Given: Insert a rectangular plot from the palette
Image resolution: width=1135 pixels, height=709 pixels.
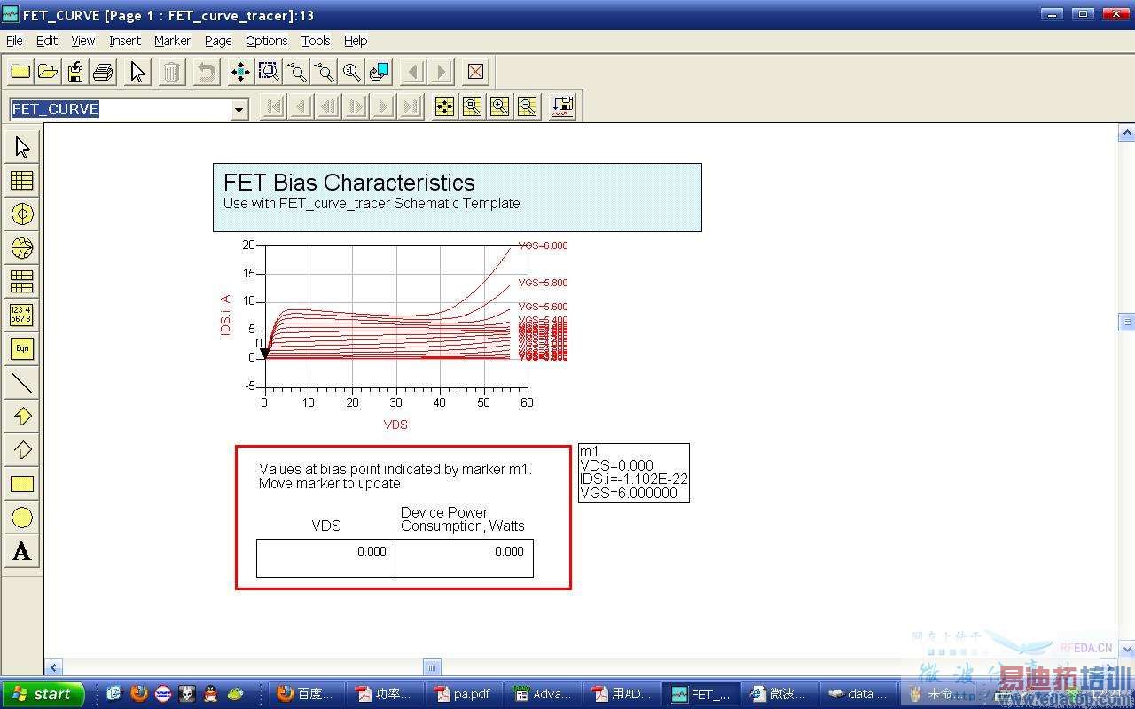Looking at the screenshot, I should click(22, 181).
